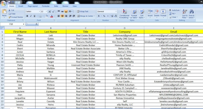Toggle horizontal Center alignment
Viewport: 203px width, 109px height.
pos(62,16)
